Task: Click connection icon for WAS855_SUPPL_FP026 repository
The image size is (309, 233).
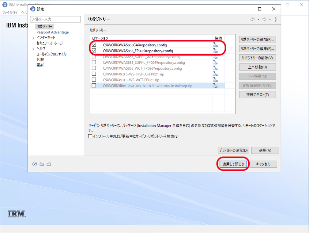Action: point(215,62)
